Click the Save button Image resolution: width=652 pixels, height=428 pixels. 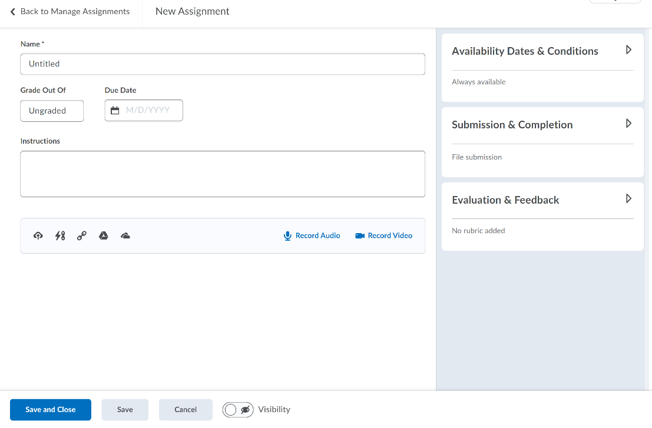coord(125,410)
